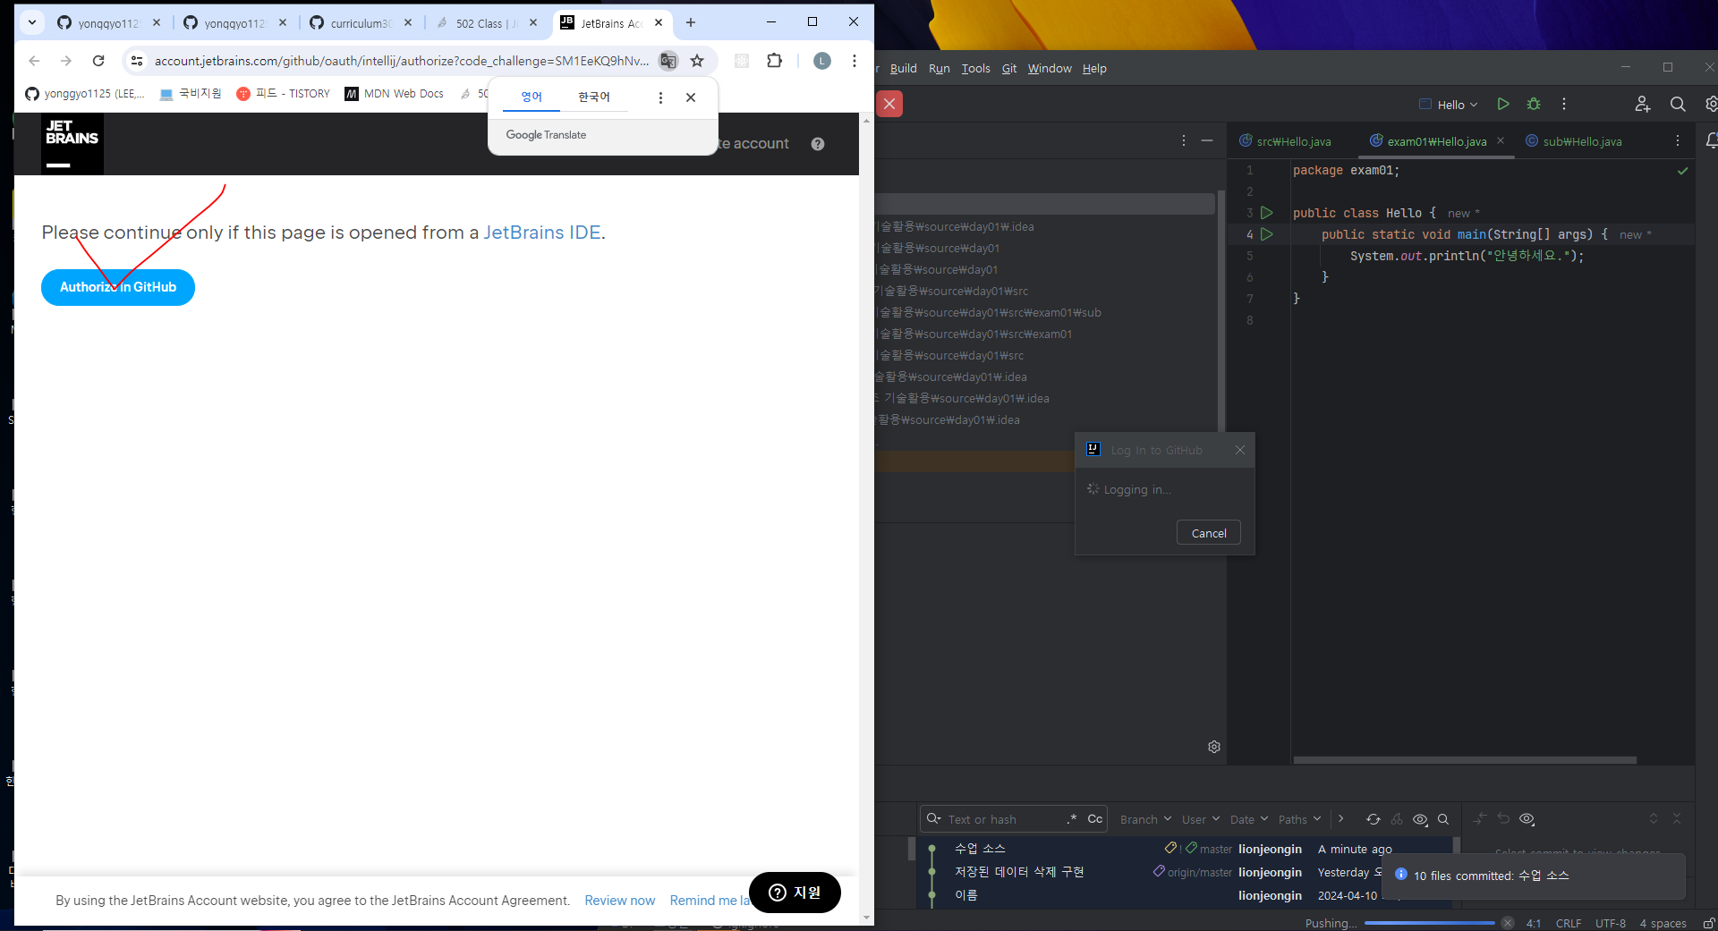This screenshot has width=1718, height=931.
Task: Click the Review now link
Action: coord(620,901)
